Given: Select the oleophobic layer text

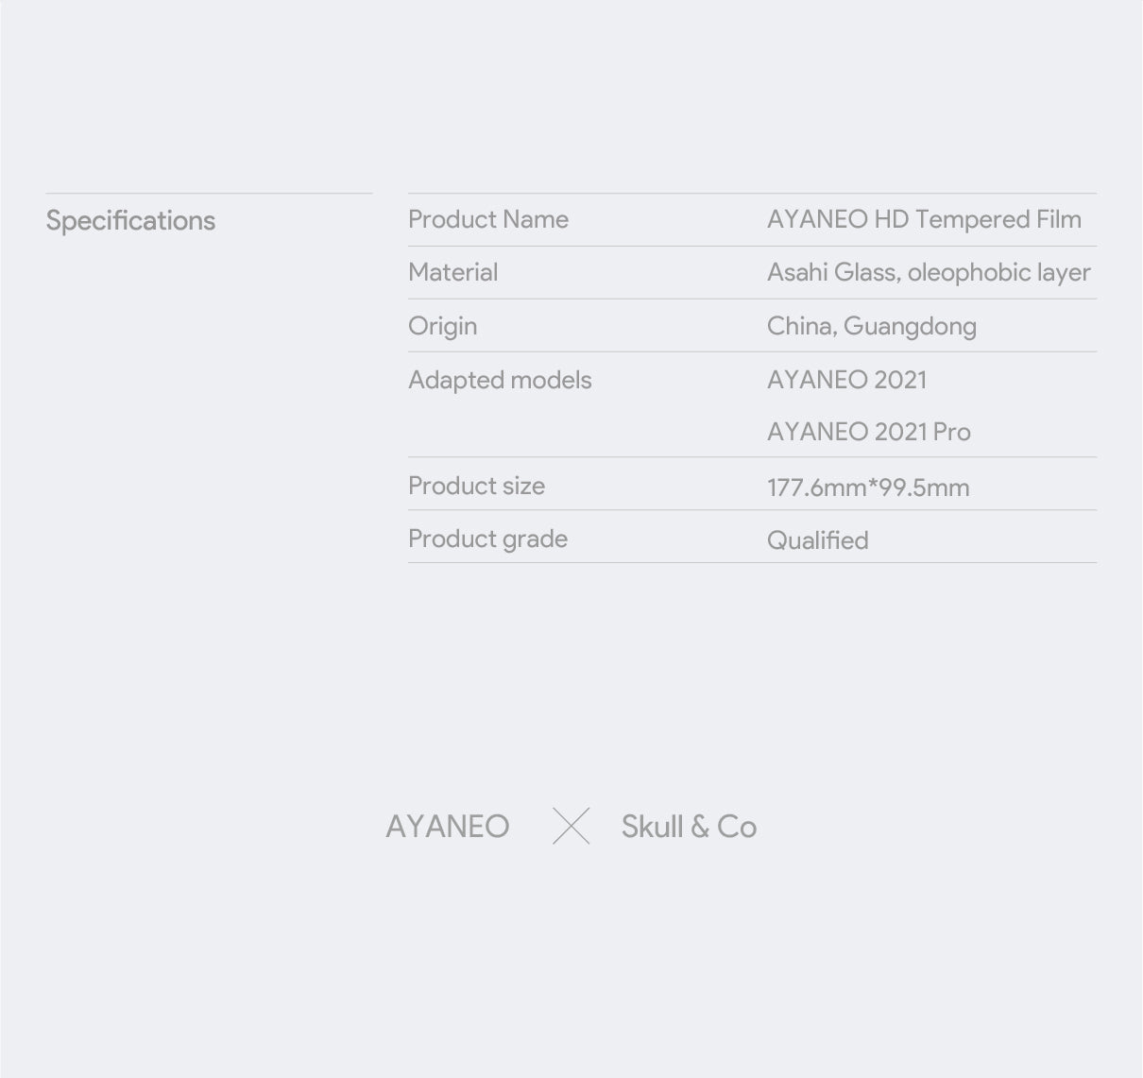Looking at the screenshot, I should pyautogui.click(x=998, y=272).
